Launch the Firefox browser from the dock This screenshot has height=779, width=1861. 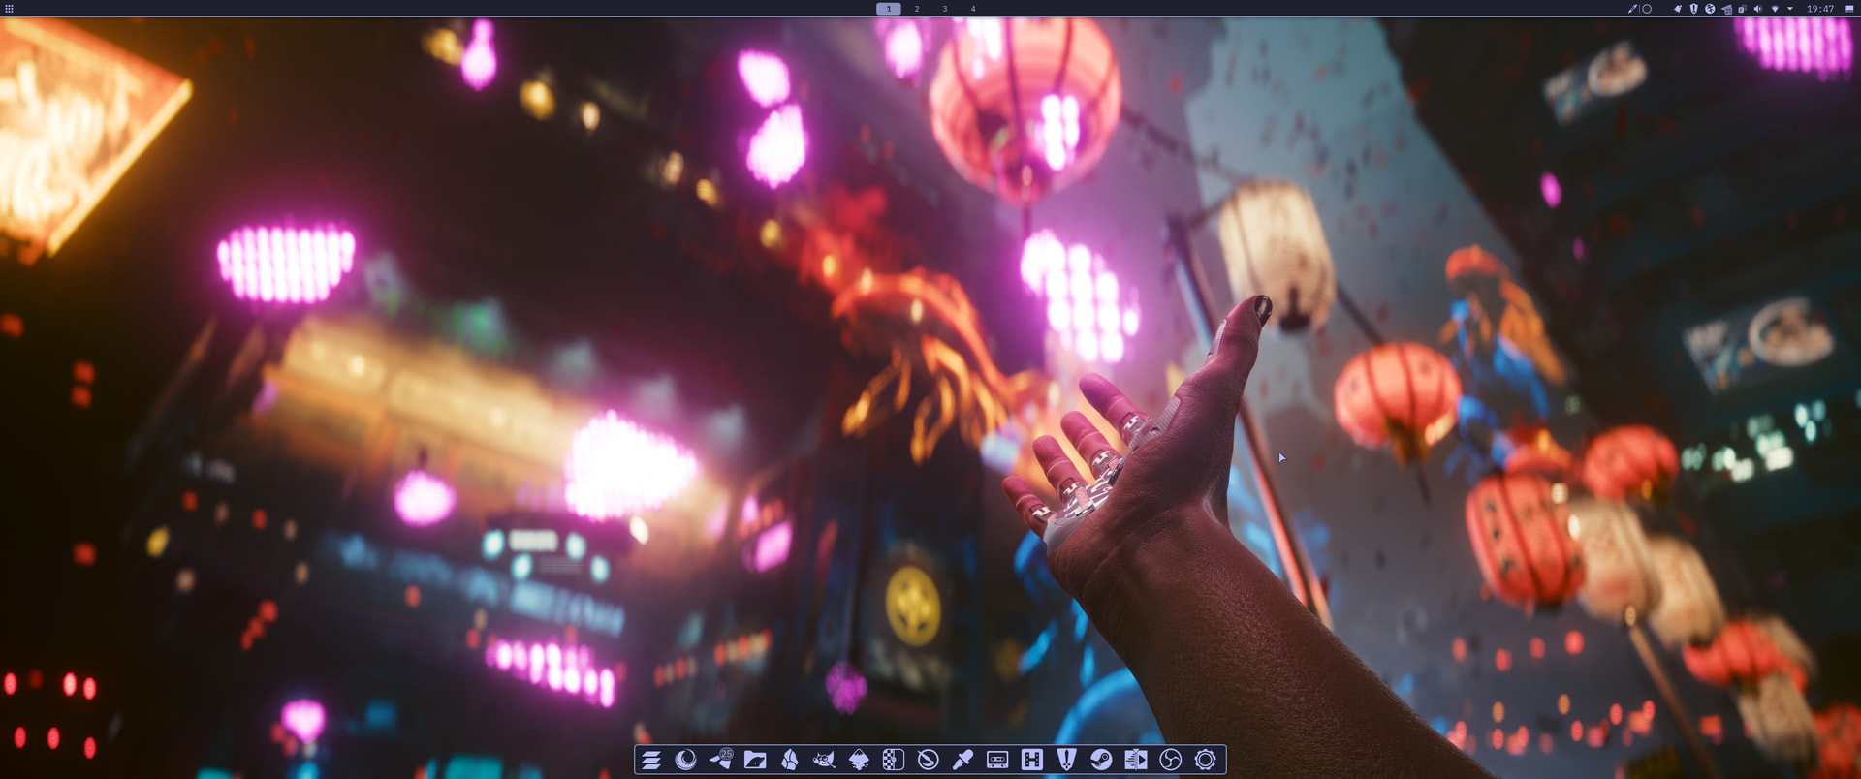pyautogui.click(x=685, y=760)
